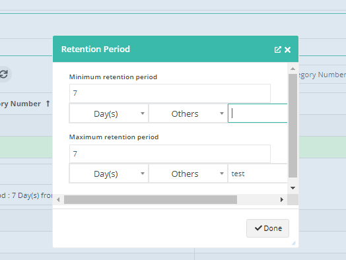The image size is (346, 260).
Task: Click the vertical scrollbar thumb
Action: coord(293,125)
